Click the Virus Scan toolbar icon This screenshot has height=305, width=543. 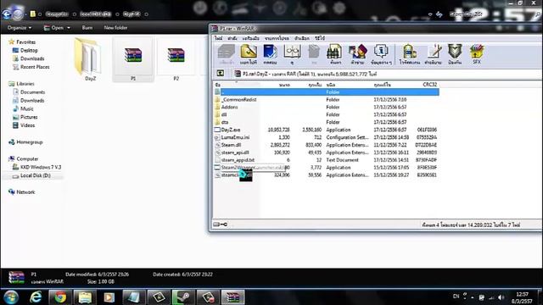point(409,54)
